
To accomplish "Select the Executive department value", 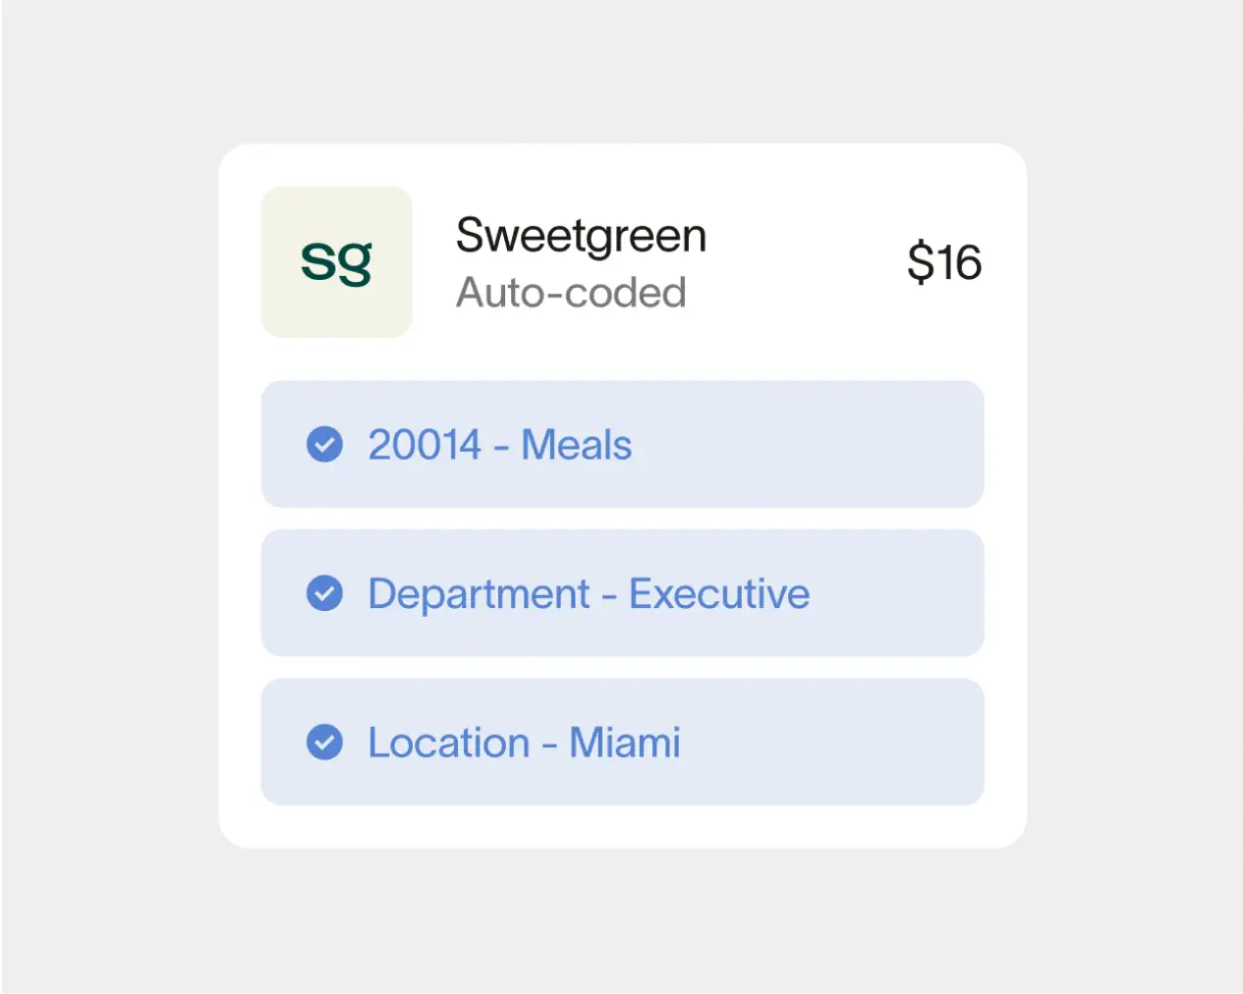I will click(x=719, y=594).
